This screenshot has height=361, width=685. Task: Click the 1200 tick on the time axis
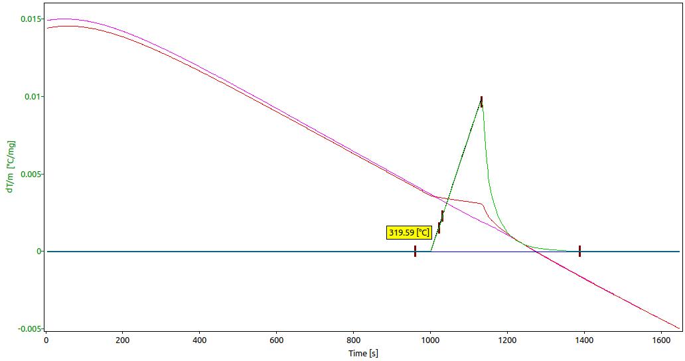click(x=507, y=340)
